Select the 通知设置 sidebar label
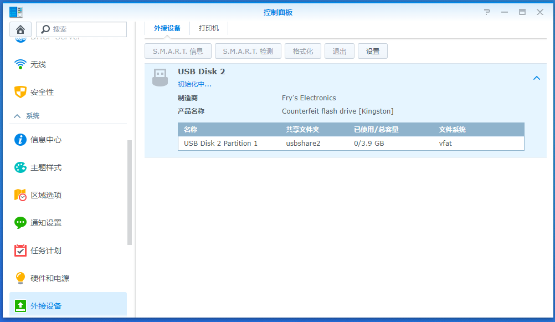Screen dimensions: 555x322 46,222
